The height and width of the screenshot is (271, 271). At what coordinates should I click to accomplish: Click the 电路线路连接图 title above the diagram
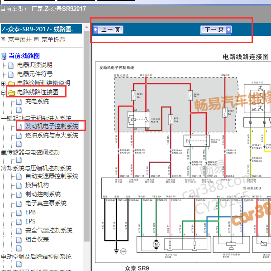[246, 57]
